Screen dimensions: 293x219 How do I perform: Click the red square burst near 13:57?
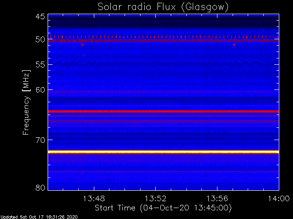tap(234, 45)
